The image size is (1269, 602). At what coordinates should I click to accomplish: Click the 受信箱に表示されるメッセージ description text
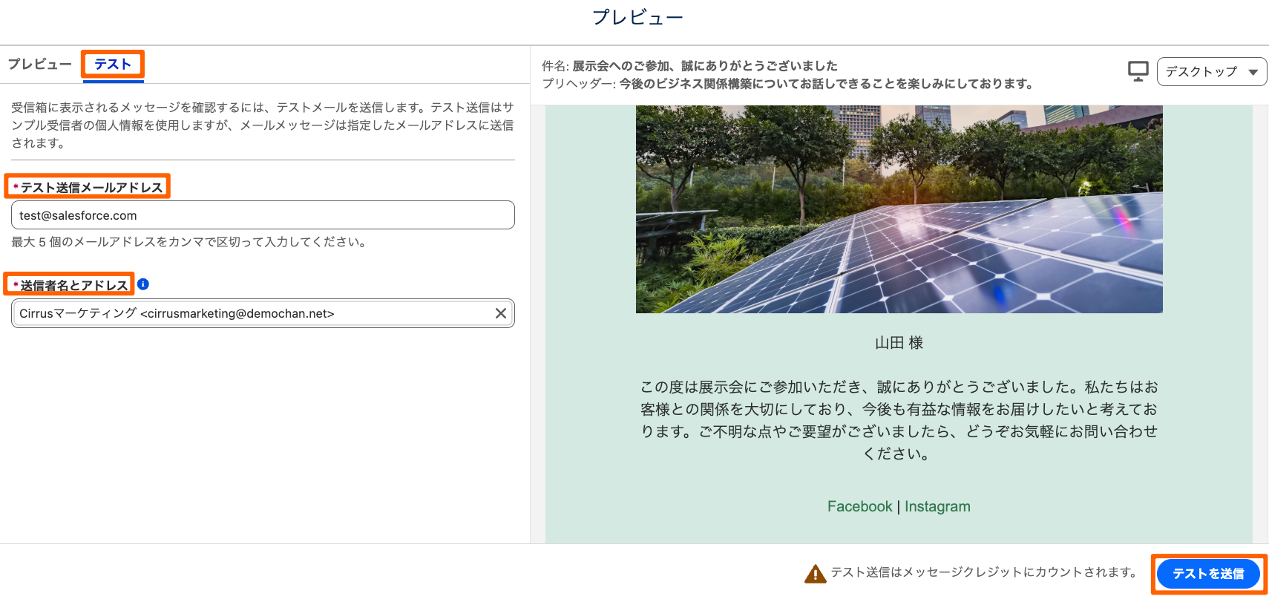(x=263, y=125)
